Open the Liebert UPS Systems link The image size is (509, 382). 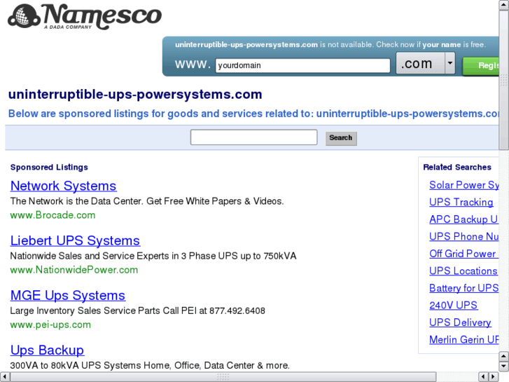pyautogui.click(x=75, y=240)
